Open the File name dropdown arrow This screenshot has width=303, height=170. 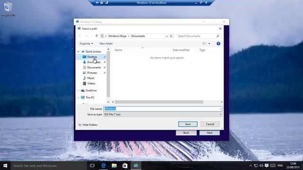coord(220,109)
